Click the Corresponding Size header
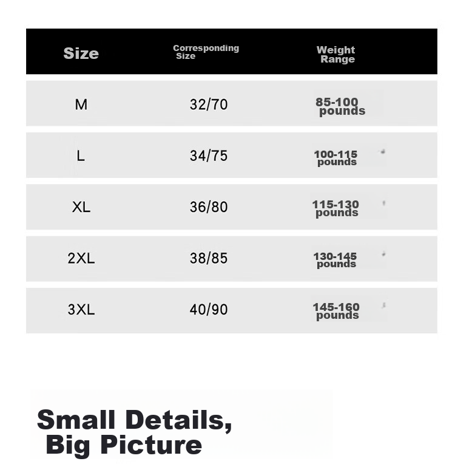The width and height of the screenshot is (455, 464). click(206, 52)
